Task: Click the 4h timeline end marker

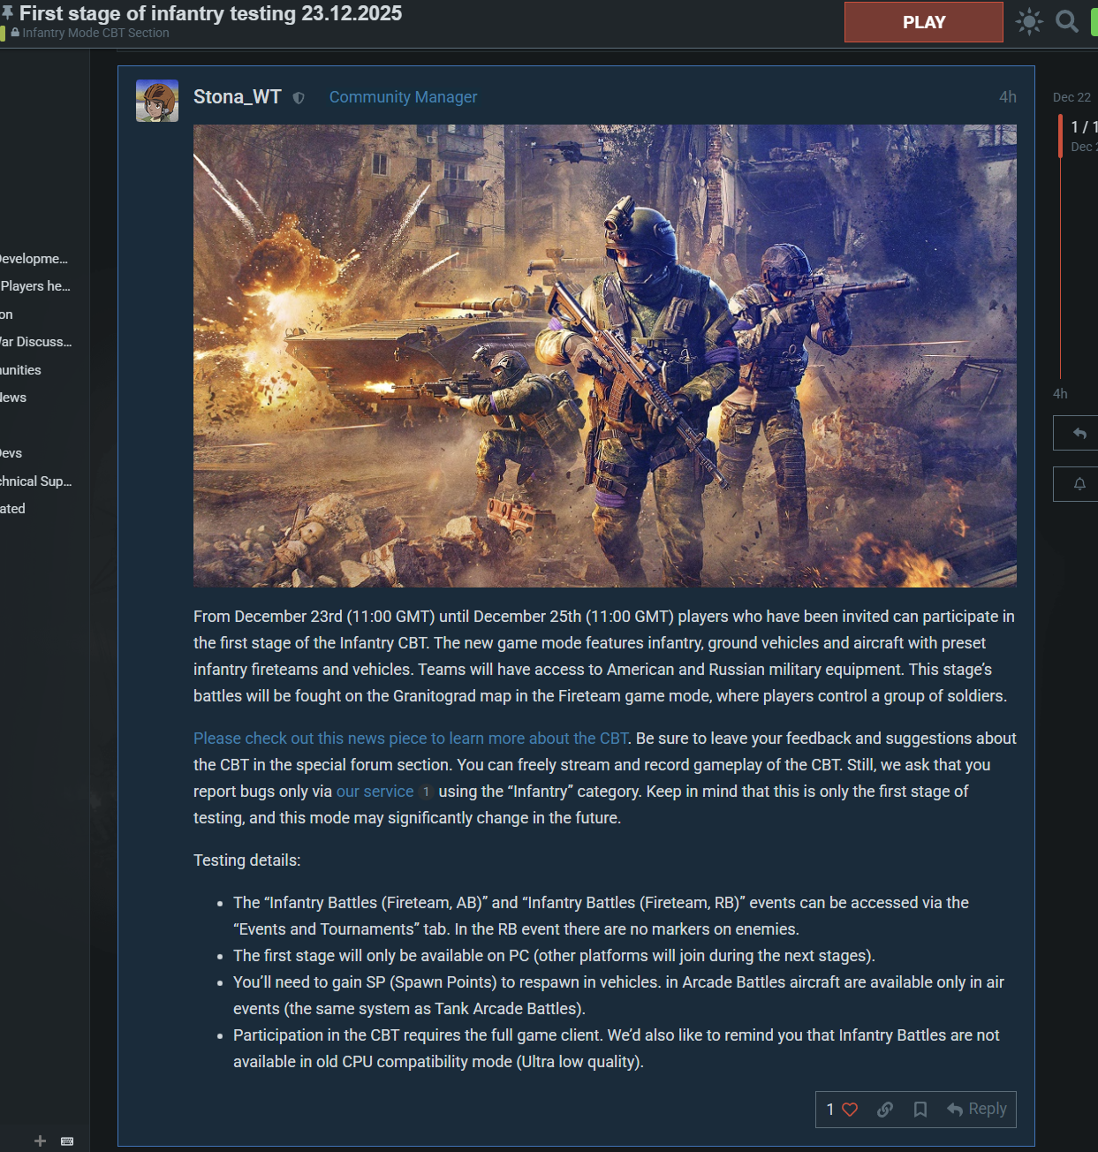Action: coord(1060,394)
